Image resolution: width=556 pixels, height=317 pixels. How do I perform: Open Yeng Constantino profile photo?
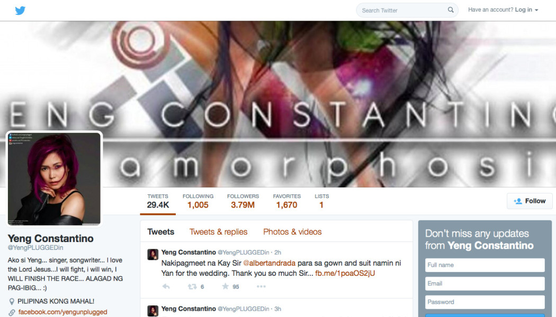tap(54, 179)
